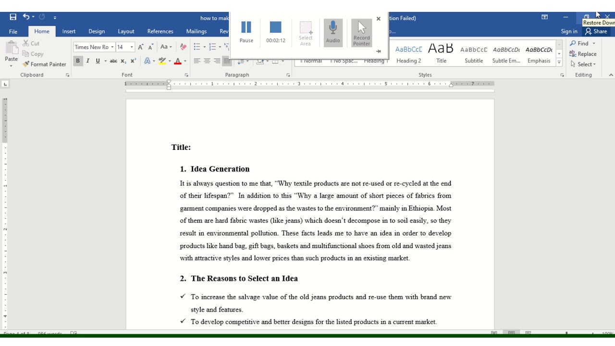Collapse the ribbon
The width and height of the screenshot is (615, 346).
(611, 75)
